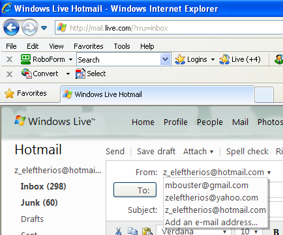
Task: Open the Favorites menu
Action: pyautogui.click(x=89, y=46)
